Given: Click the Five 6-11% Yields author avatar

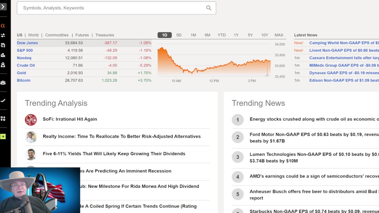Looking at the screenshot, I should 31,154.
